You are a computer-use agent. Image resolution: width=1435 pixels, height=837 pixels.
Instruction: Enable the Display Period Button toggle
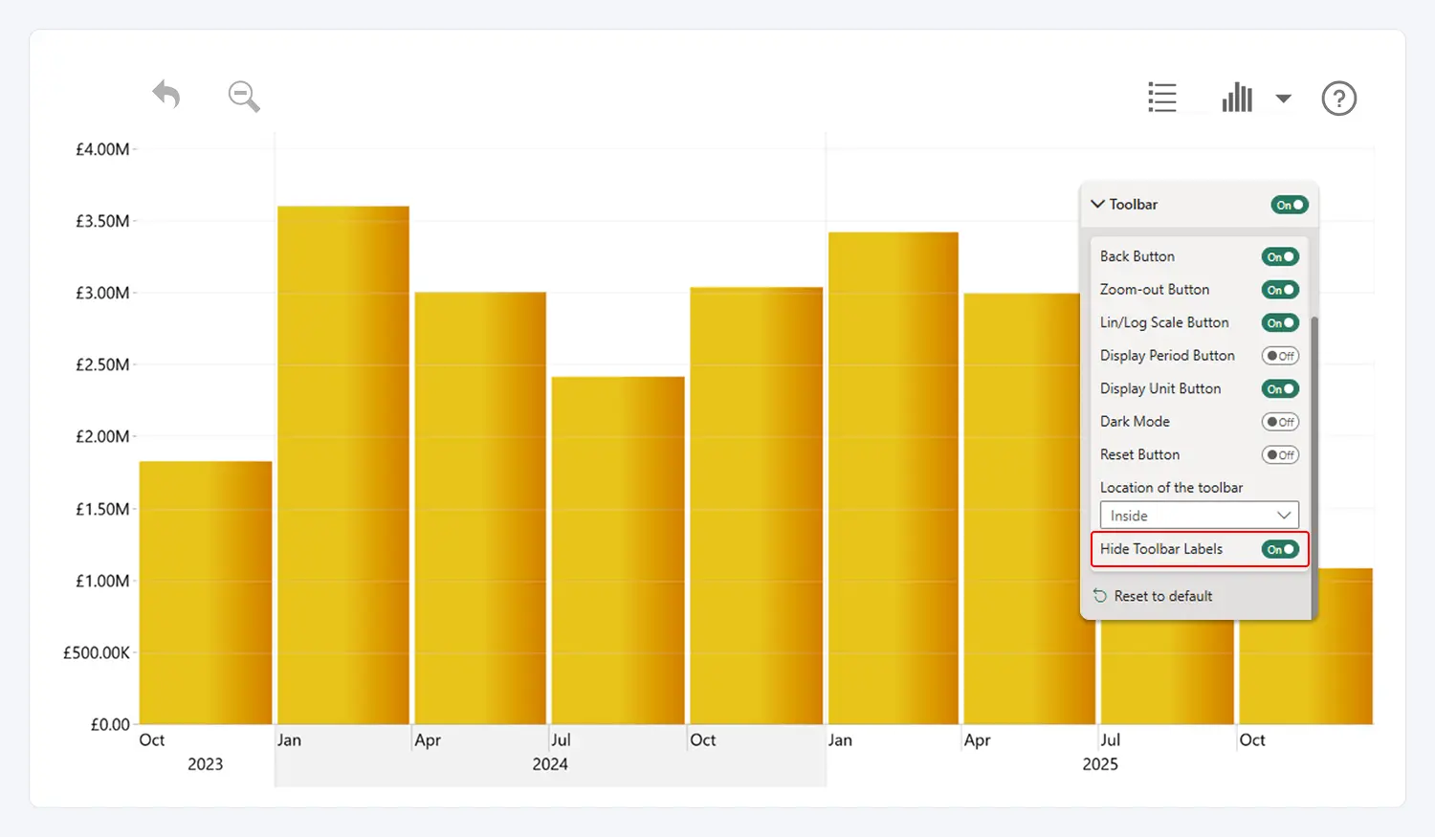click(1280, 356)
